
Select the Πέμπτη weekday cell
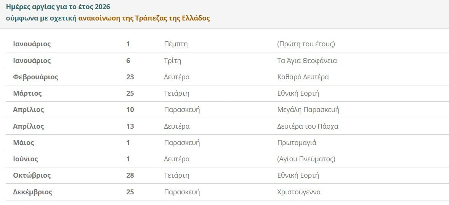[176, 44]
